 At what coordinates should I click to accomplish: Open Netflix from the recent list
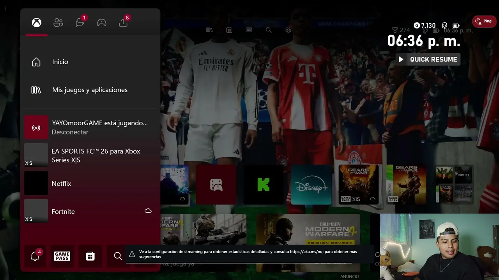click(x=90, y=183)
